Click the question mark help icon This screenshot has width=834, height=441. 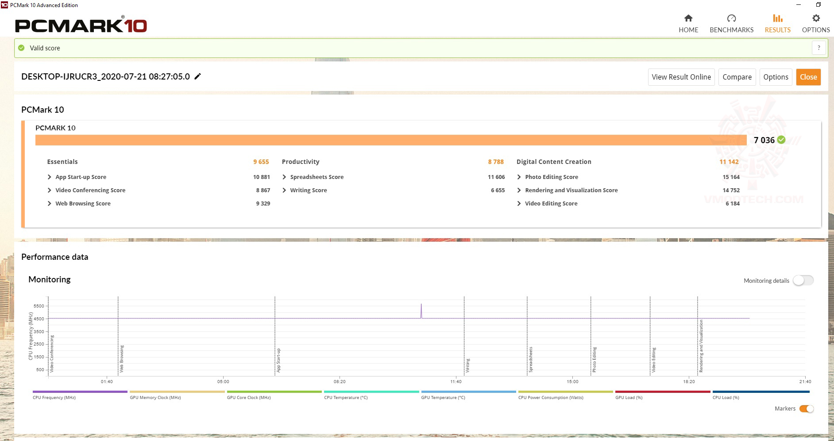click(819, 48)
